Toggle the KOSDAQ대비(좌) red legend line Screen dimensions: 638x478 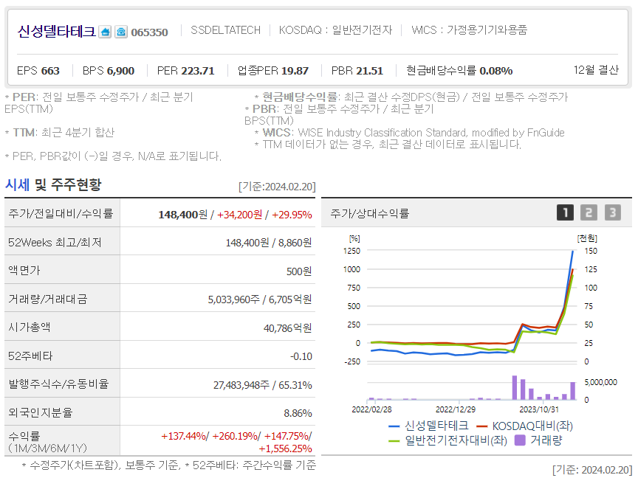(x=525, y=426)
